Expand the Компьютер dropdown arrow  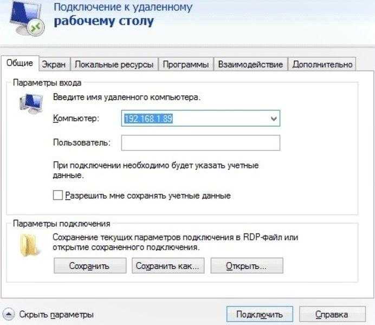point(274,119)
